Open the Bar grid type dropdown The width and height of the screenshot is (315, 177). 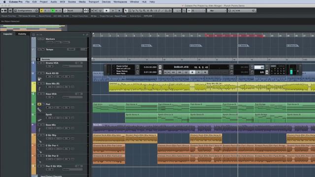217,10
